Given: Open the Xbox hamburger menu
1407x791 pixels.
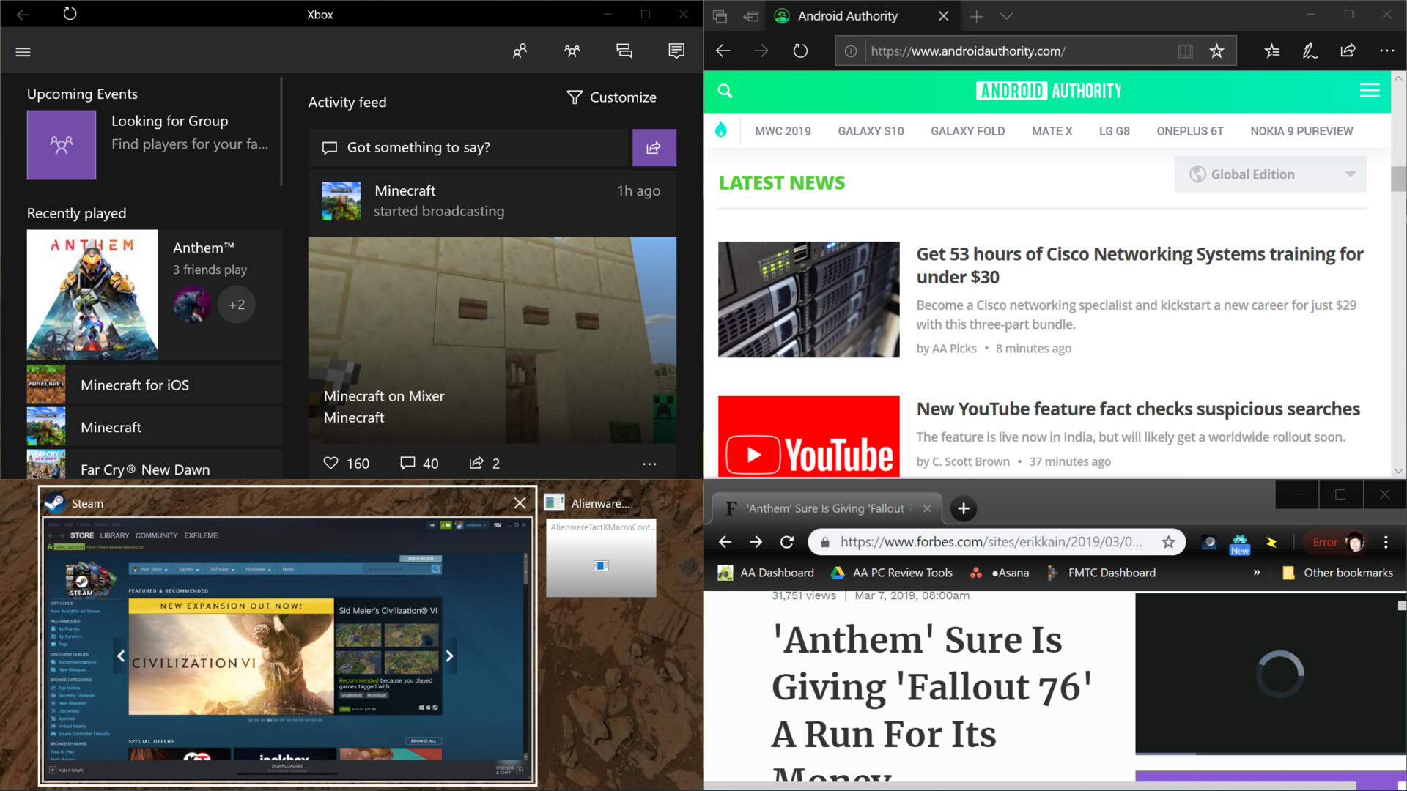Looking at the screenshot, I should (x=23, y=52).
